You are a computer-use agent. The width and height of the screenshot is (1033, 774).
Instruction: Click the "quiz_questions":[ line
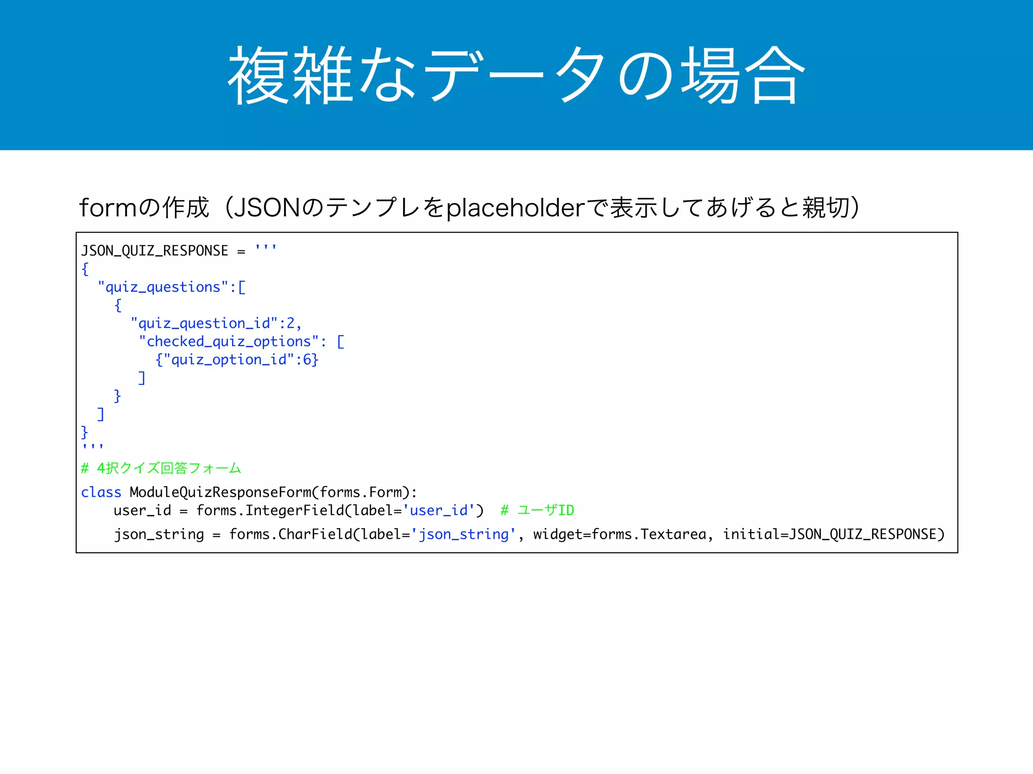tap(172, 287)
